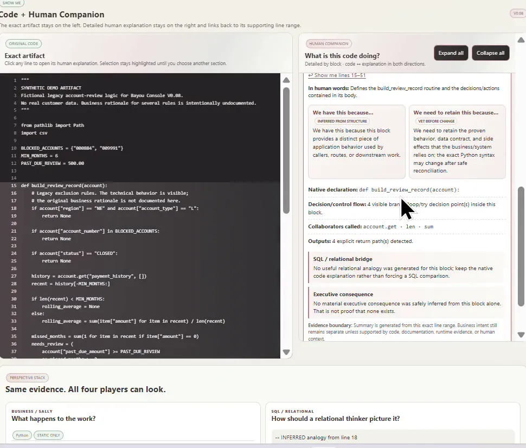The width and height of the screenshot is (526, 448).
Task: Click the SHOW ME badge at top
Action: click(11, 3)
